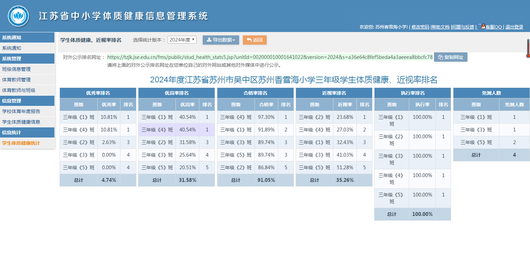Open the 导出数据 export dropdown button

[221, 40]
